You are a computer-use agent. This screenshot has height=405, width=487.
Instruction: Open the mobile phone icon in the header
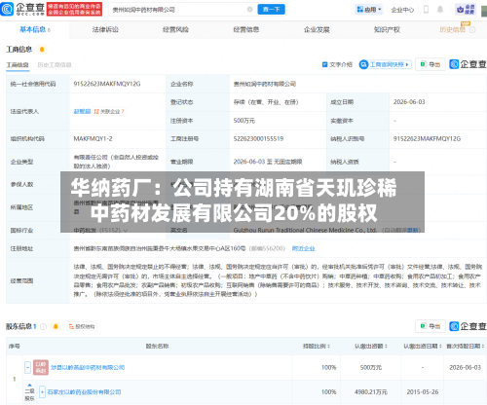pyautogui.click(x=426, y=10)
